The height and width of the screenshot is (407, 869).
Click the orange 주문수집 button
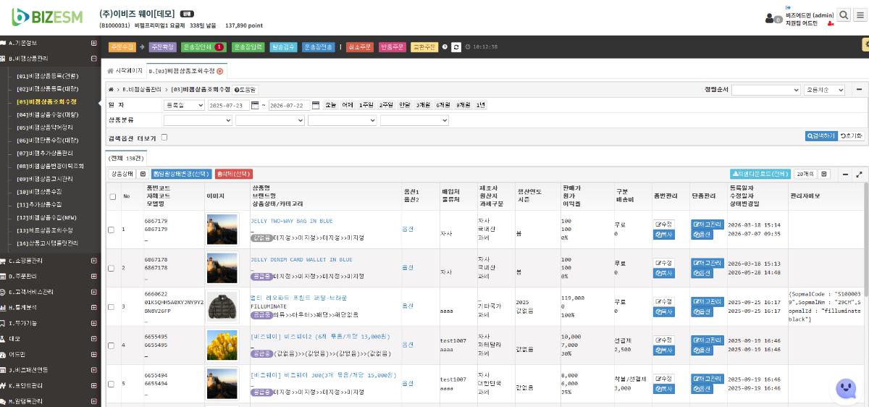122,47
